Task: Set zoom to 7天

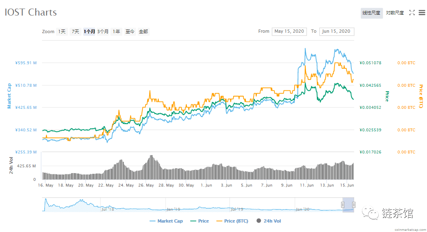Action: (x=75, y=32)
